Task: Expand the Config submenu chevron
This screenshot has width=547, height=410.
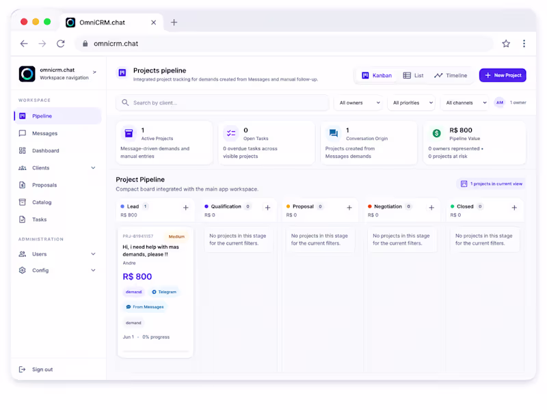Action: (x=93, y=270)
